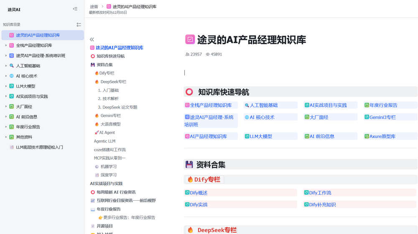Jump to 3. DeepSeek 论文专题 in the outline

coord(117,107)
